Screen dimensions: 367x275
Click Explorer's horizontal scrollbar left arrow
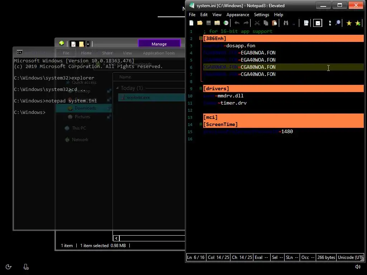click(x=116, y=238)
